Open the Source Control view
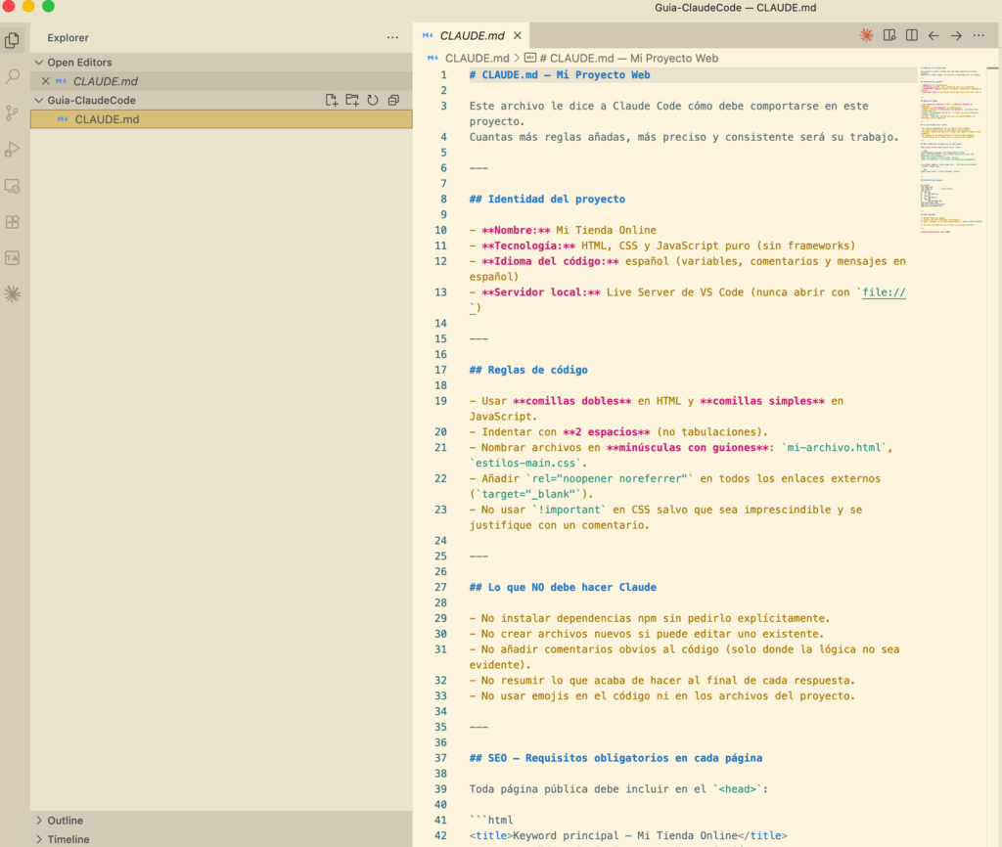 (x=13, y=112)
